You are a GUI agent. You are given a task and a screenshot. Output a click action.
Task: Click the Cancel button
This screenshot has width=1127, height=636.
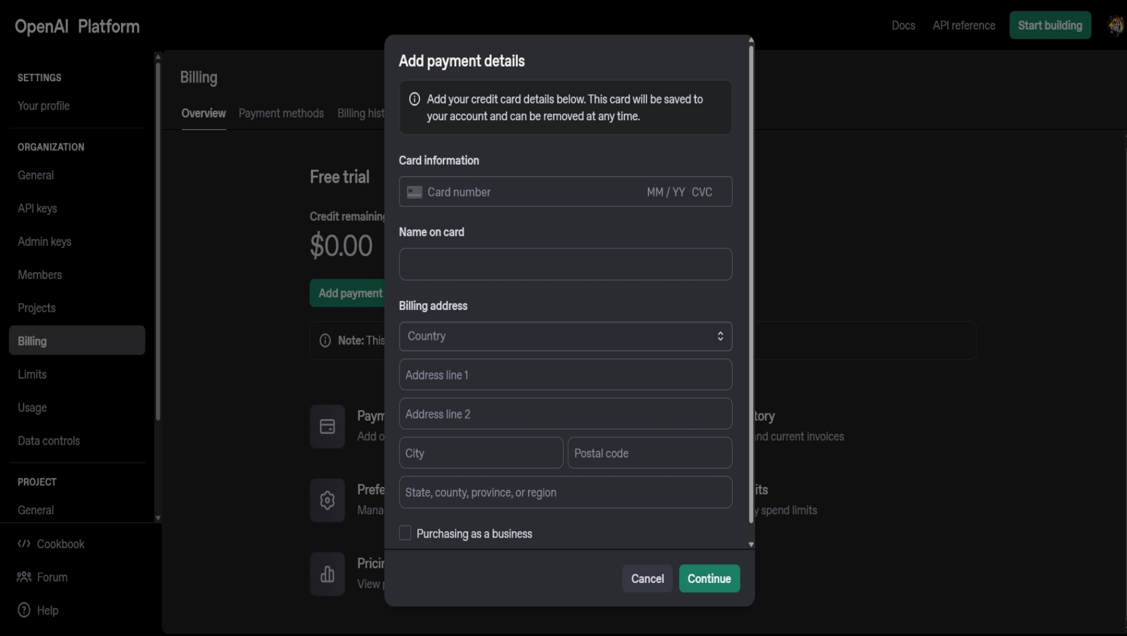click(647, 579)
